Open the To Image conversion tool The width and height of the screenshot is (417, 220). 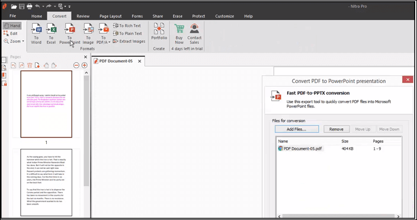point(88,34)
